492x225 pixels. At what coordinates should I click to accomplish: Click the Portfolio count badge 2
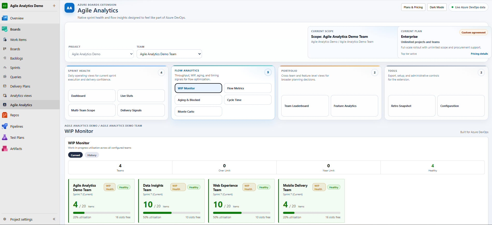(375, 72)
